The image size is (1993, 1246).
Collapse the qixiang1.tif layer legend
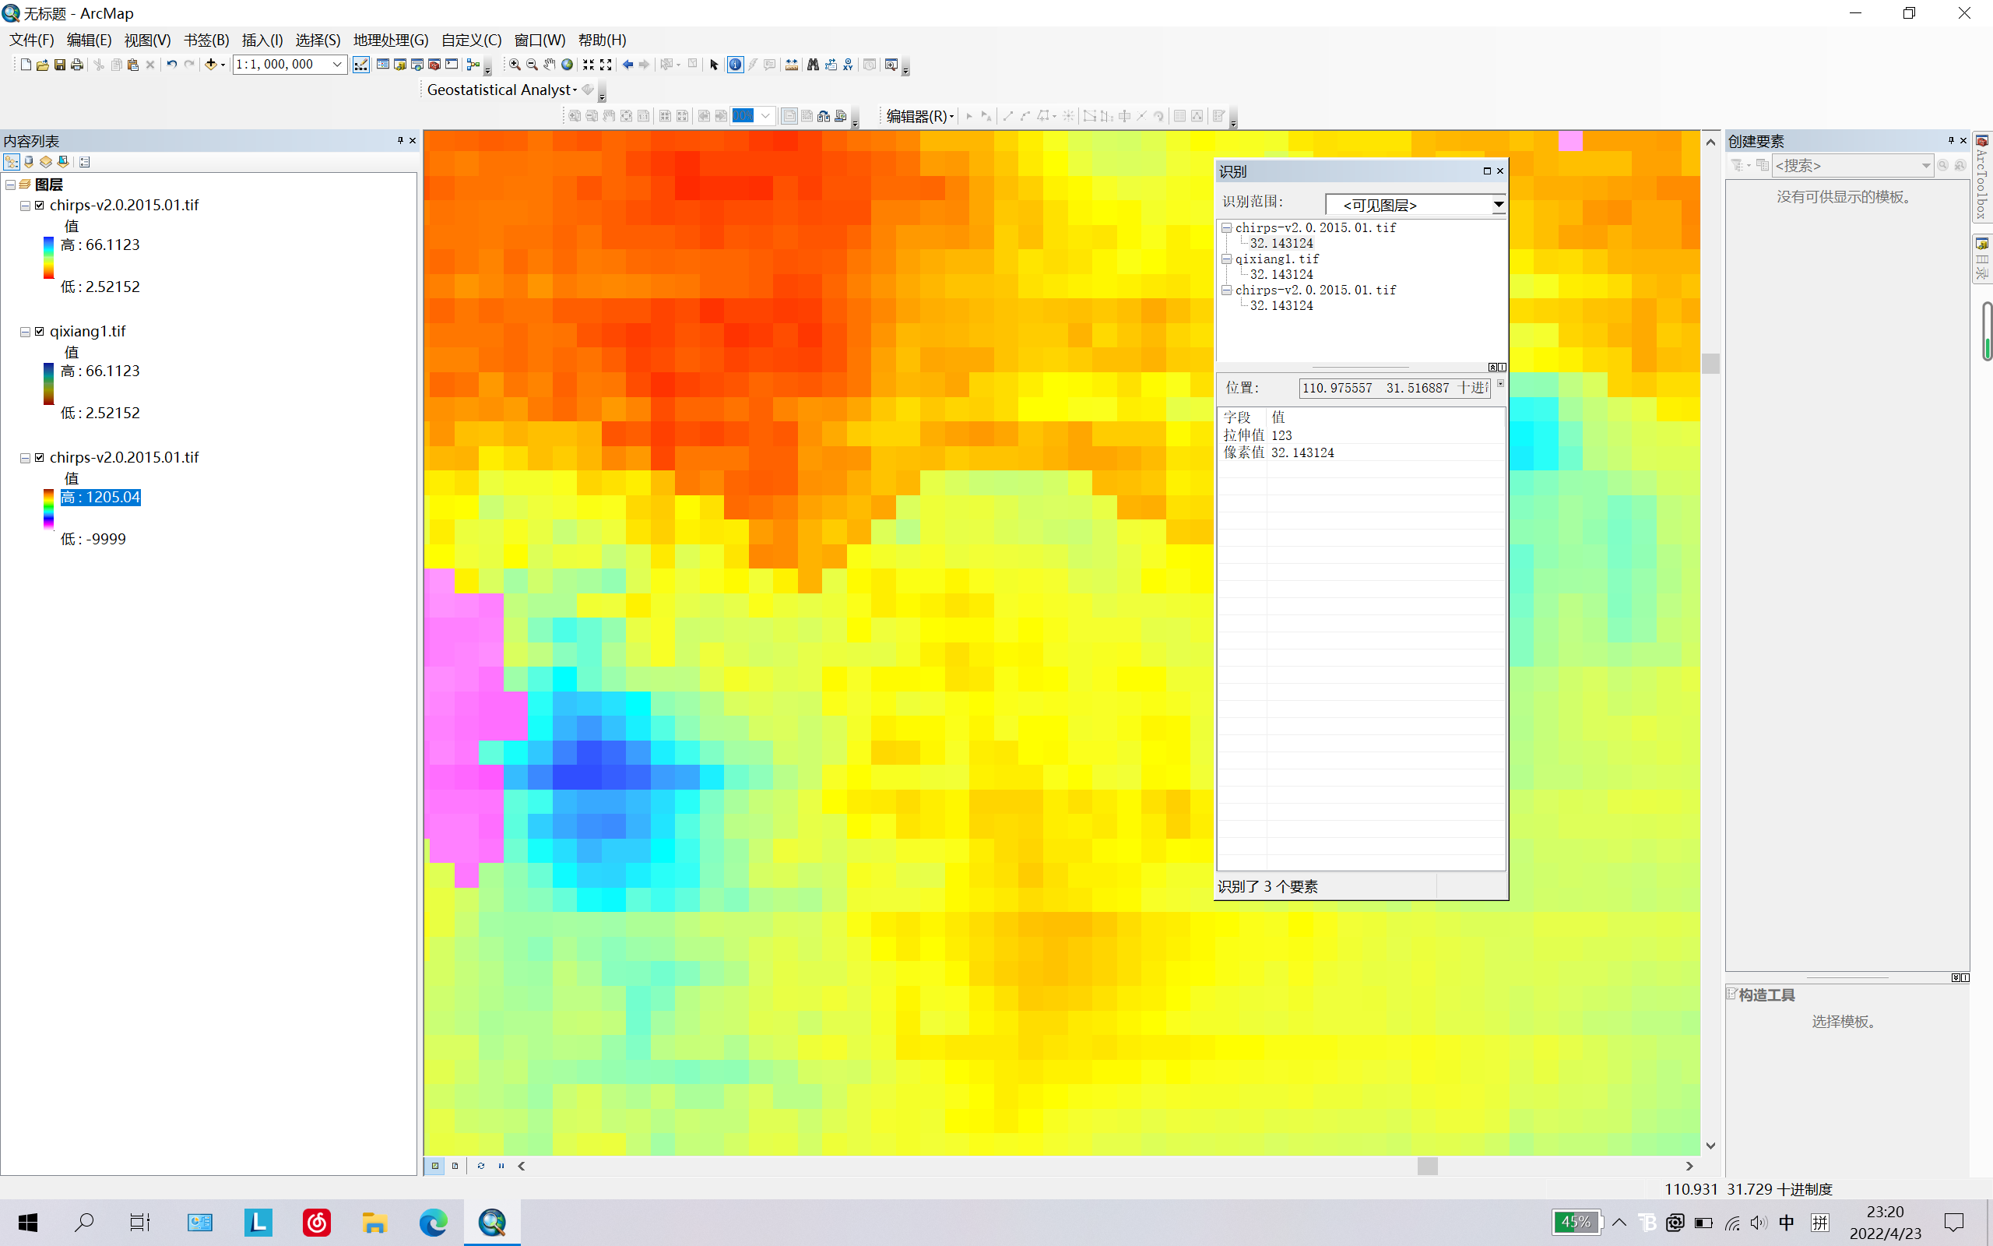click(x=25, y=331)
